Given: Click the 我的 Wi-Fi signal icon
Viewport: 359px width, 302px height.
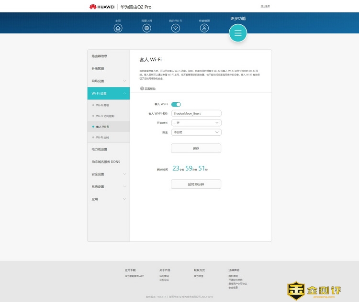Looking at the screenshot, I should point(176,28).
